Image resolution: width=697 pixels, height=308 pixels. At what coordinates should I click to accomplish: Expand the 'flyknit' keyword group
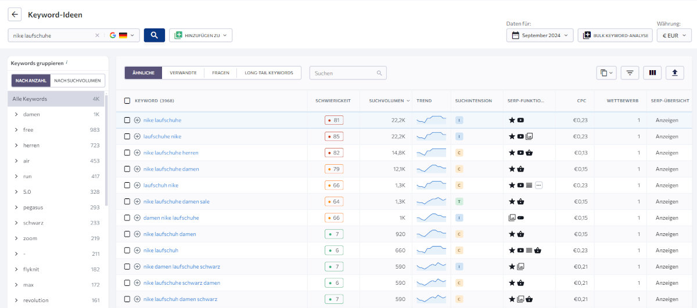(16, 269)
